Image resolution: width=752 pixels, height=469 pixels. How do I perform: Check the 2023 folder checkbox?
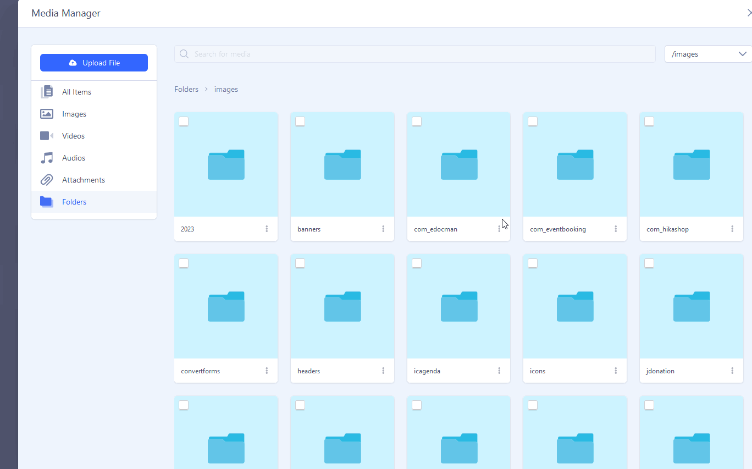[x=184, y=122]
